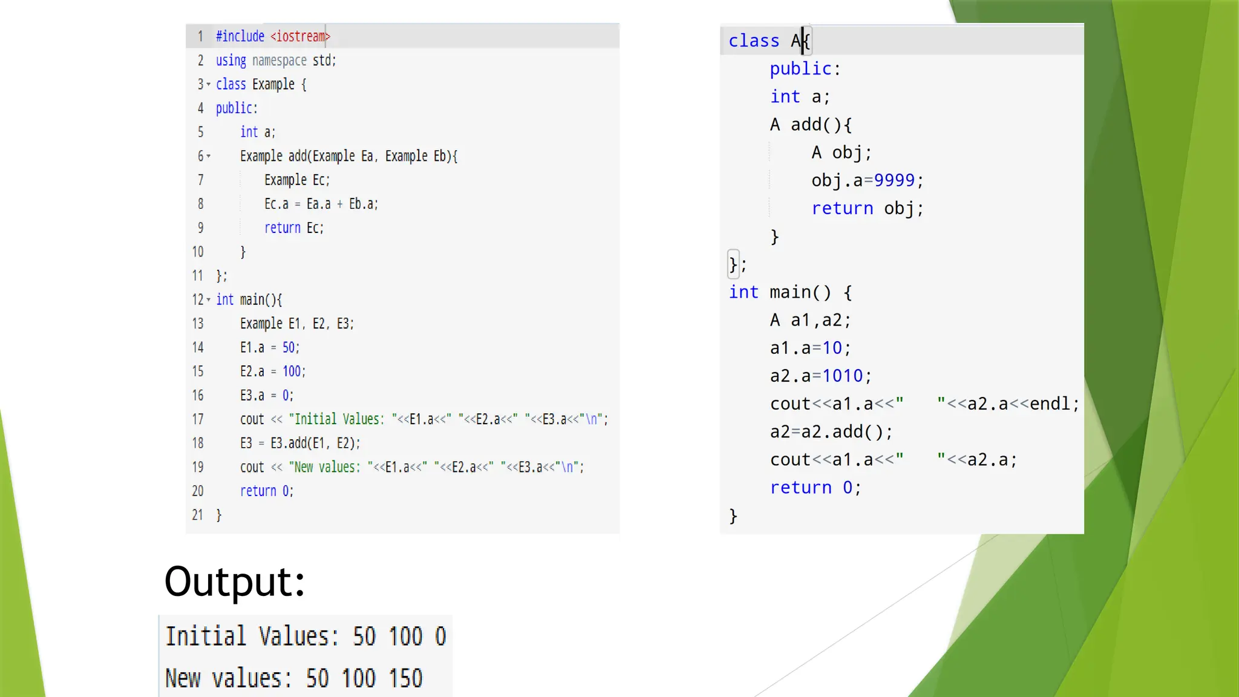Click 'a2=a2.add();' statement
Image resolution: width=1239 pixels, height=697 pixels.
831,432
